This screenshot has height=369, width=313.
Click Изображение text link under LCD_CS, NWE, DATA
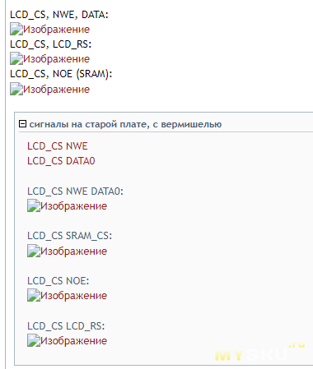[56, 30]
